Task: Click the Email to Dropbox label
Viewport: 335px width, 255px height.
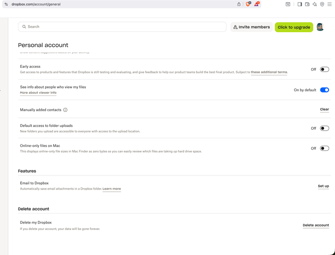Action: pos(34,183)
